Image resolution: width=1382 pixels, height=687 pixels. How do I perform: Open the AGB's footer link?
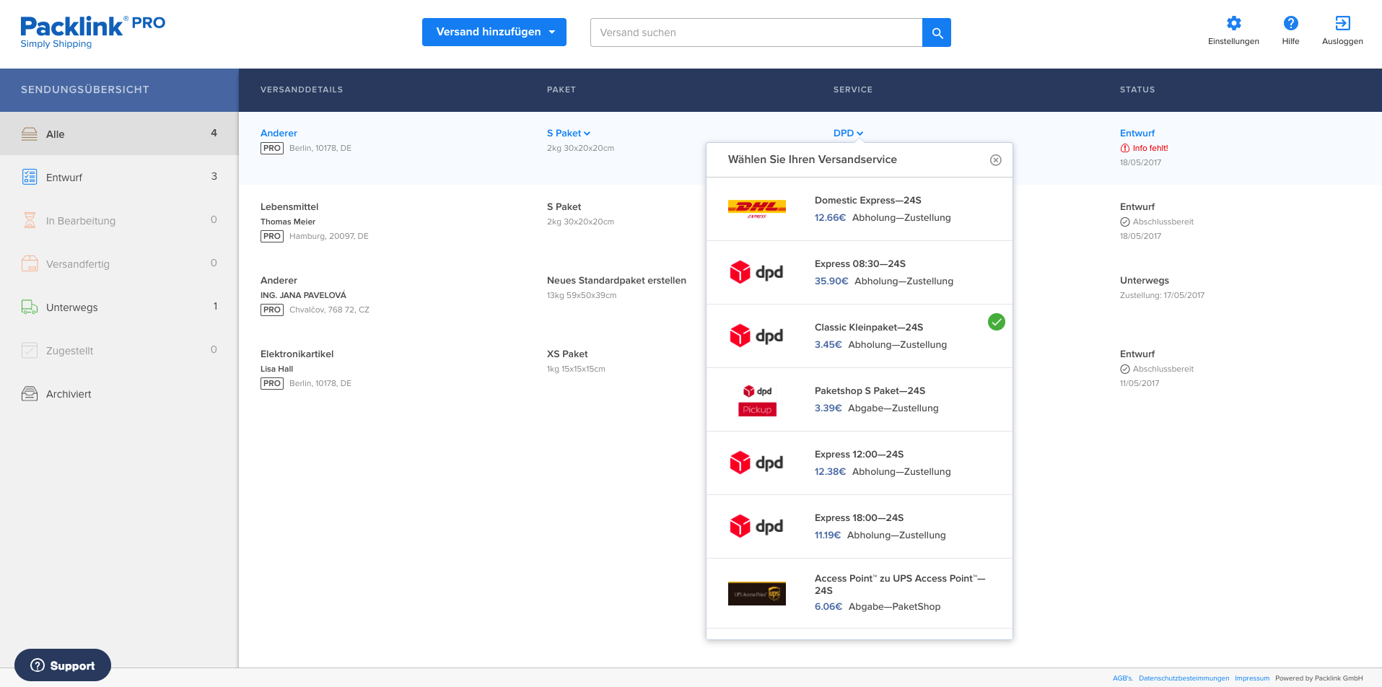point(1123,678)
